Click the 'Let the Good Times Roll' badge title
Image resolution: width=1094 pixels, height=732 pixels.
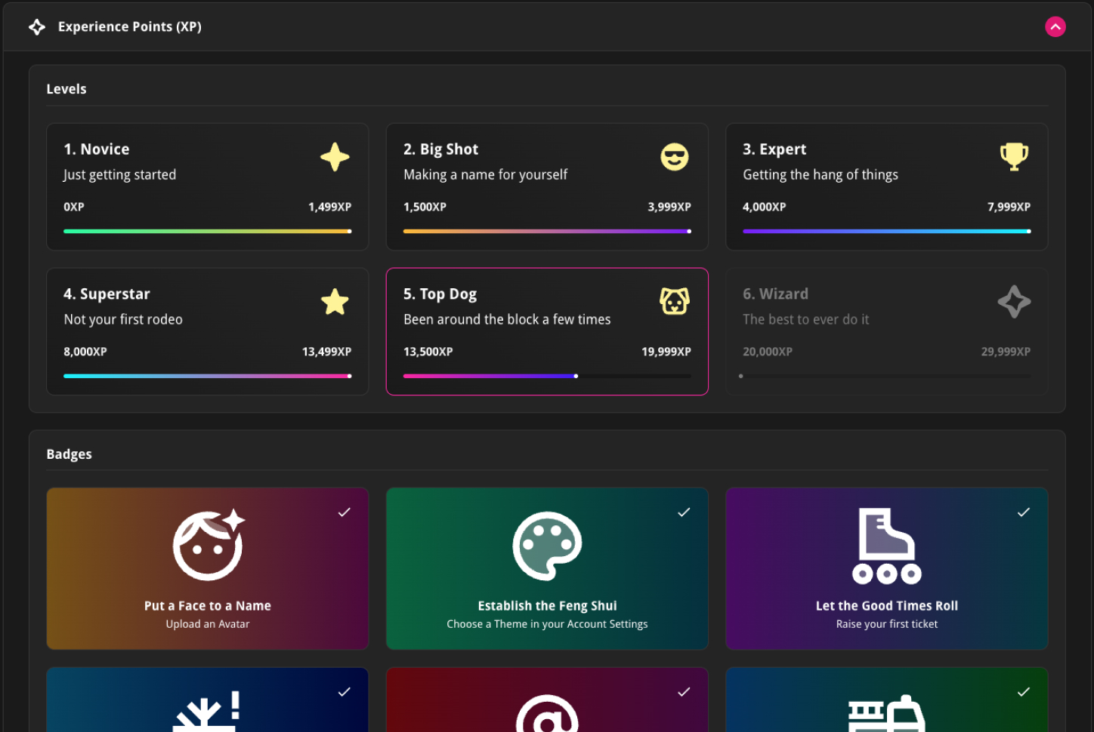click(887, 606)
